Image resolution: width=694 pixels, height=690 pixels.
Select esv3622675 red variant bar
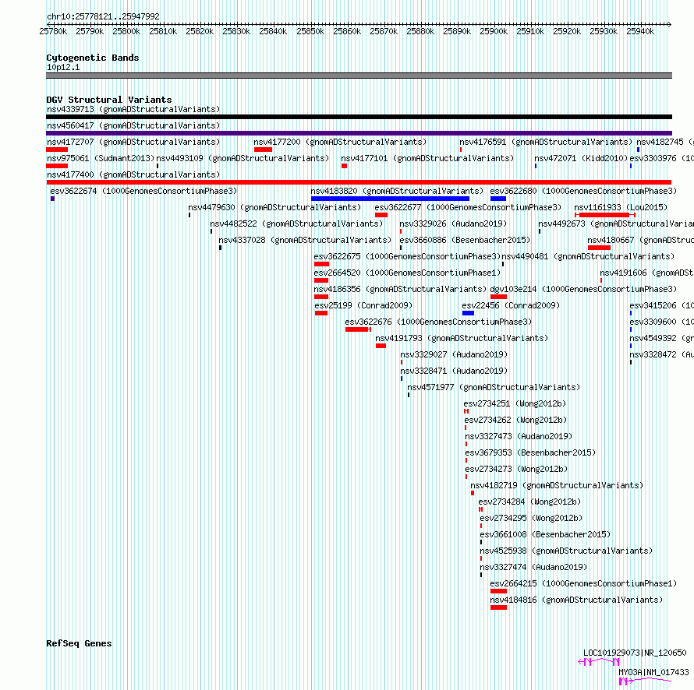point(321,264)
